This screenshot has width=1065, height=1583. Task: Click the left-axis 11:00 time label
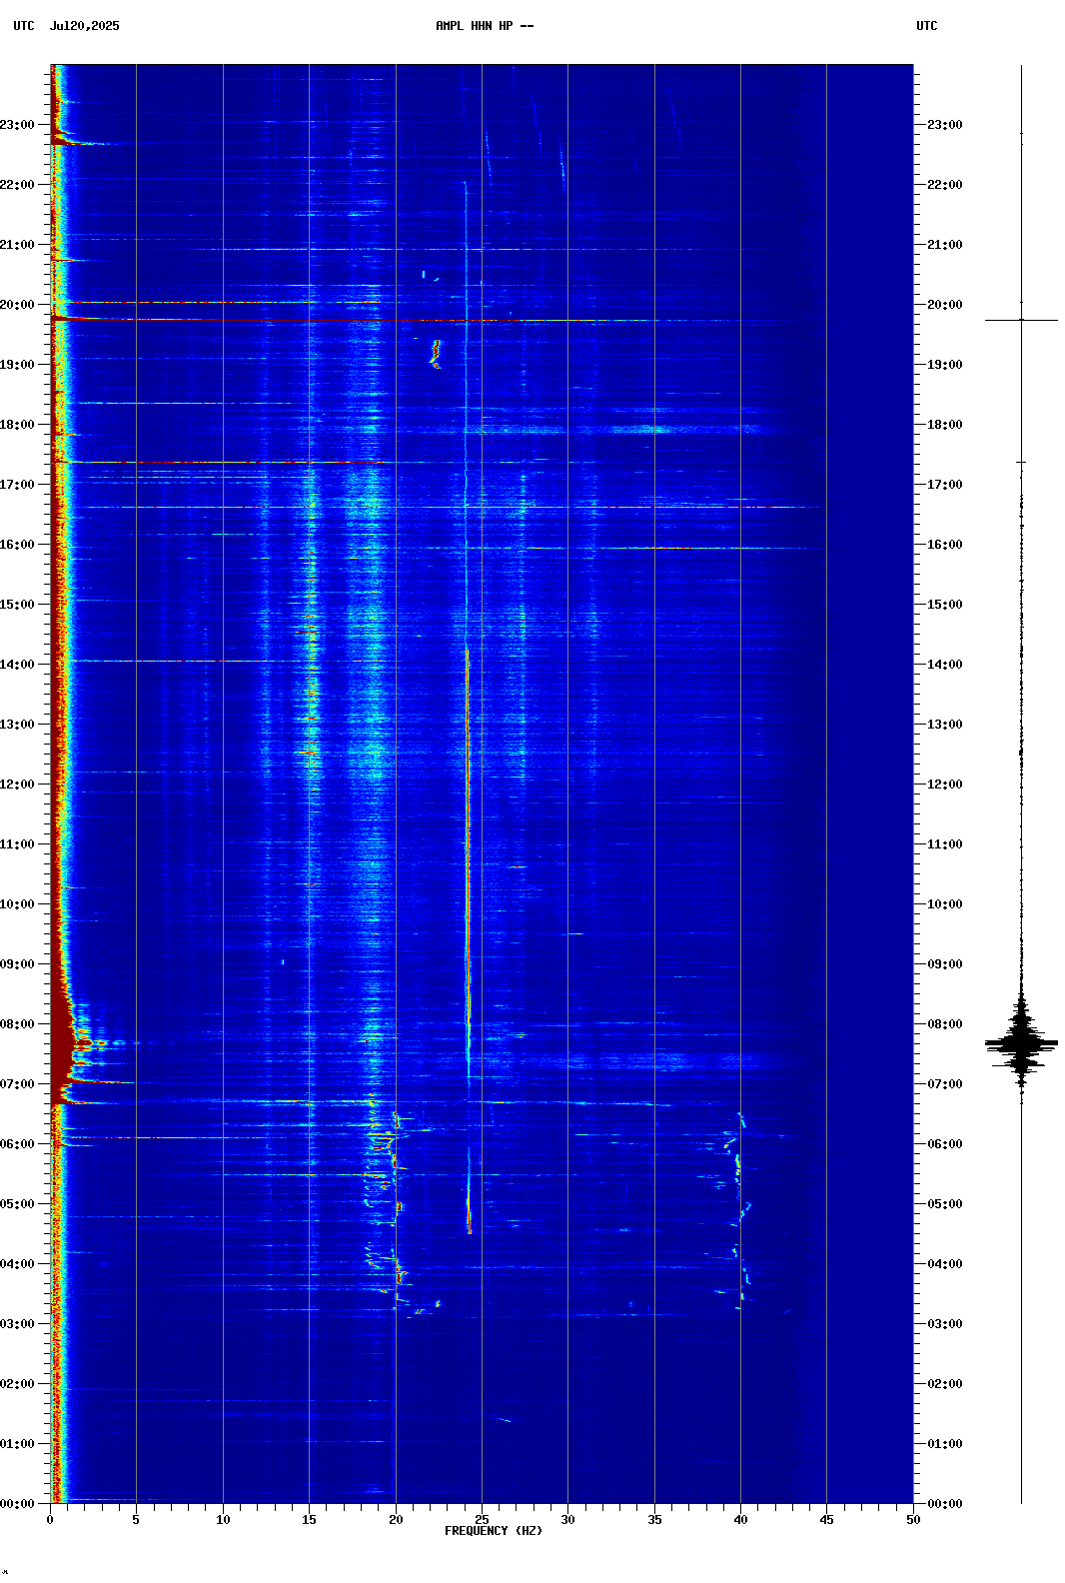18,844
